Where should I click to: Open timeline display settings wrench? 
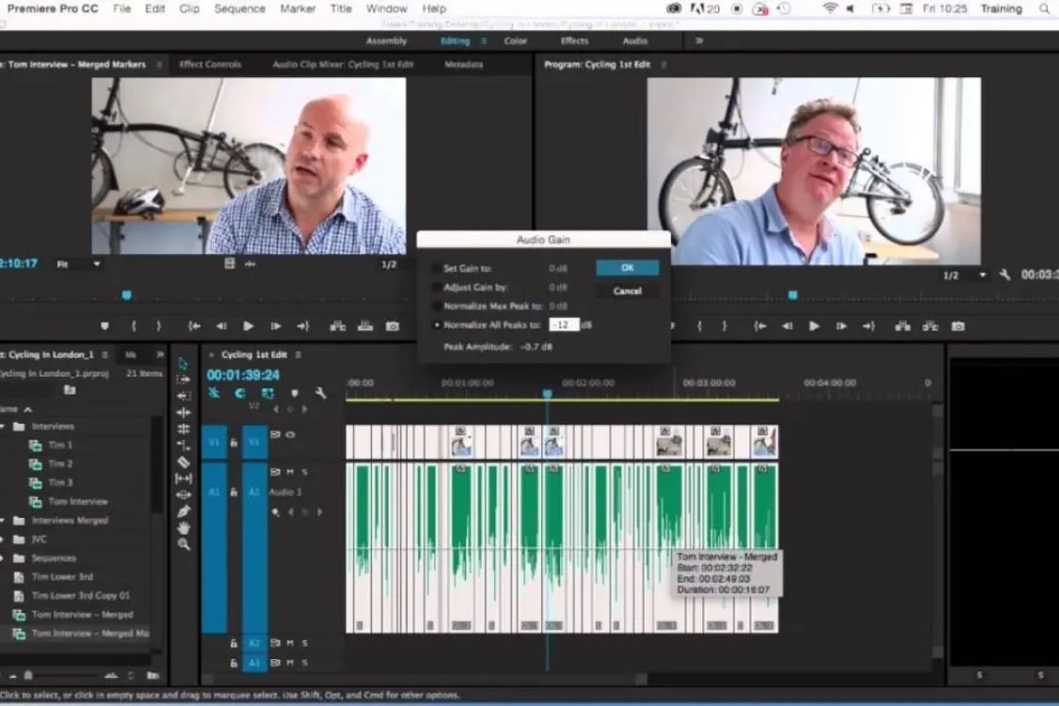[x=320, y=393]
